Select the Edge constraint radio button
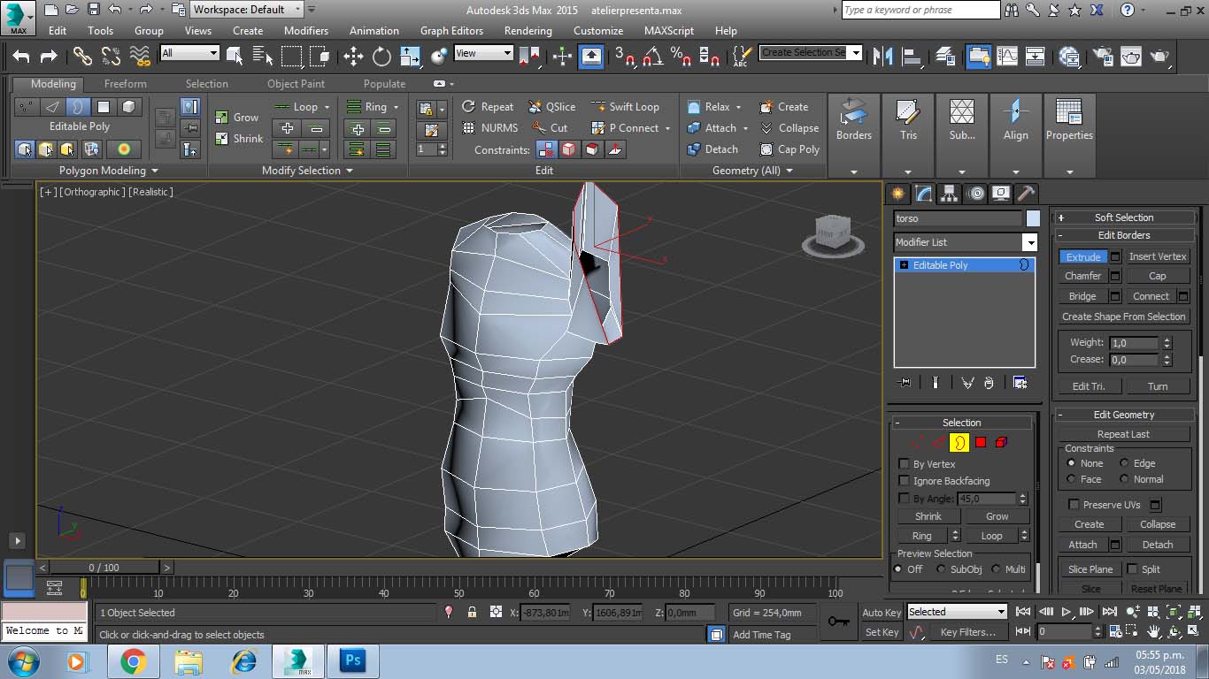Image resolution: width=1209 pixels, height=679 pixels. (1124, 463)
